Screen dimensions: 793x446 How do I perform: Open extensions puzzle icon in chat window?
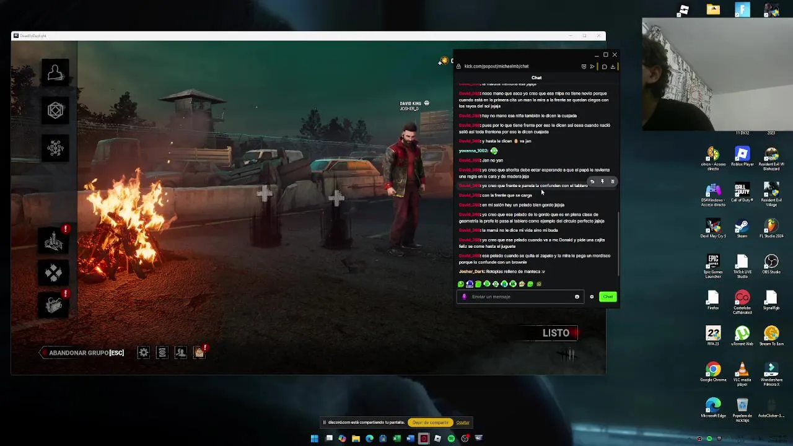(604, 66)
